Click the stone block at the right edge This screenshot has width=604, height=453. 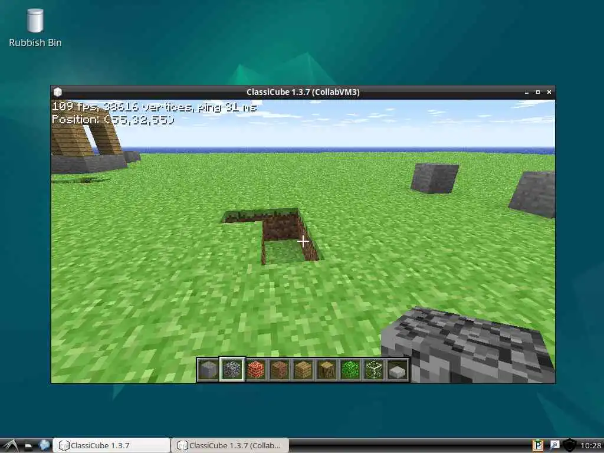click(533, 195)
